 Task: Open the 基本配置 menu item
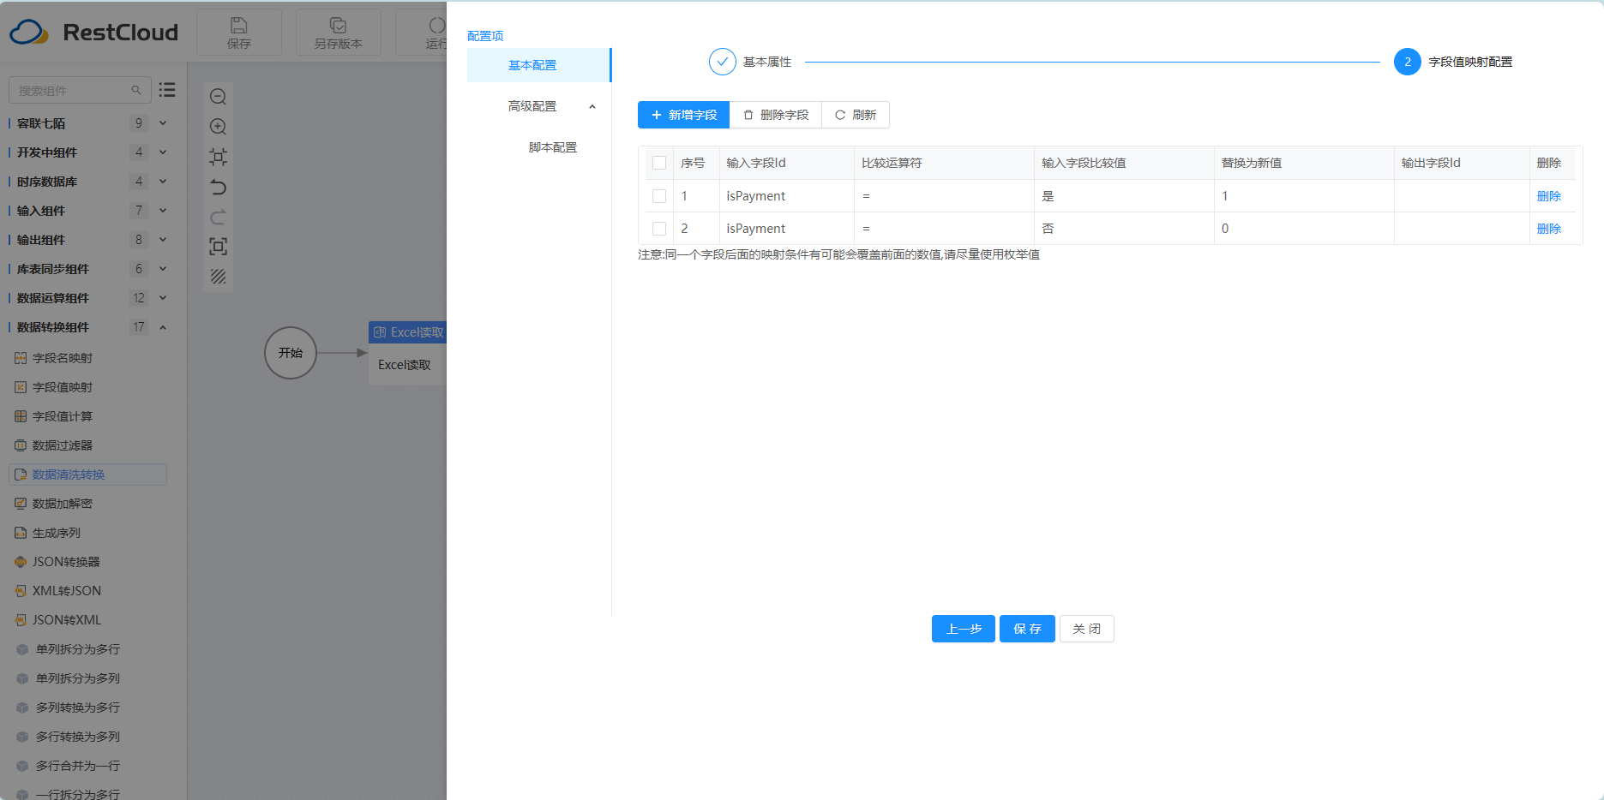538,65
